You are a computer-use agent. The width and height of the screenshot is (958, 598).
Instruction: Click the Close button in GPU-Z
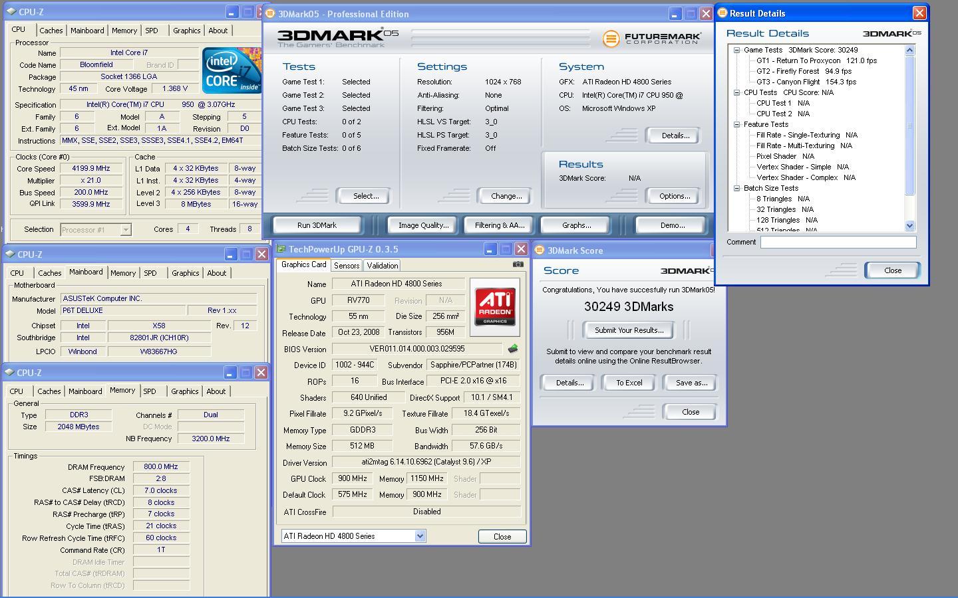[x=502, y=537]
